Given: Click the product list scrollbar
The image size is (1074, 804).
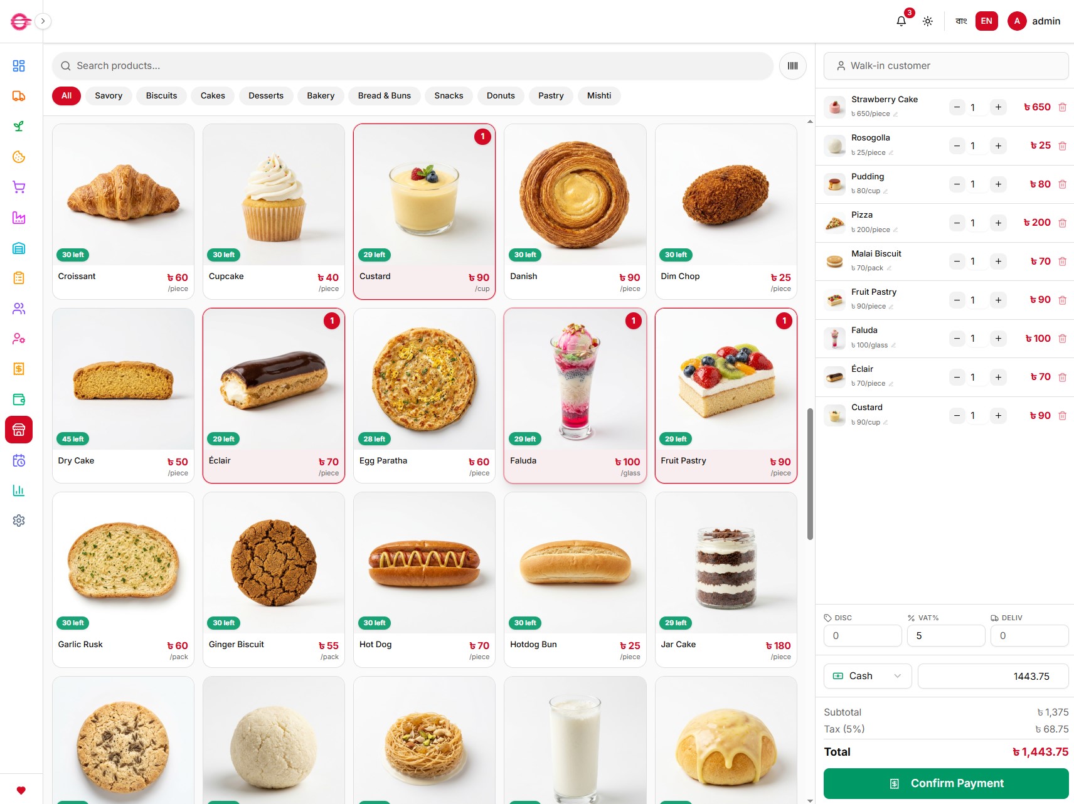Looking at the screenshot, I should (x=810, y=473).
